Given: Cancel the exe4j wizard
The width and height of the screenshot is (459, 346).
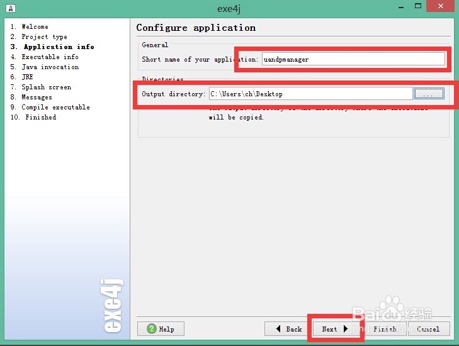Looking at the screenshot, I should point(429,329).
